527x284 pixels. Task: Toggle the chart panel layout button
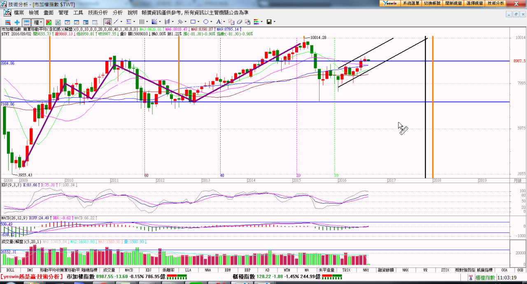26,22
